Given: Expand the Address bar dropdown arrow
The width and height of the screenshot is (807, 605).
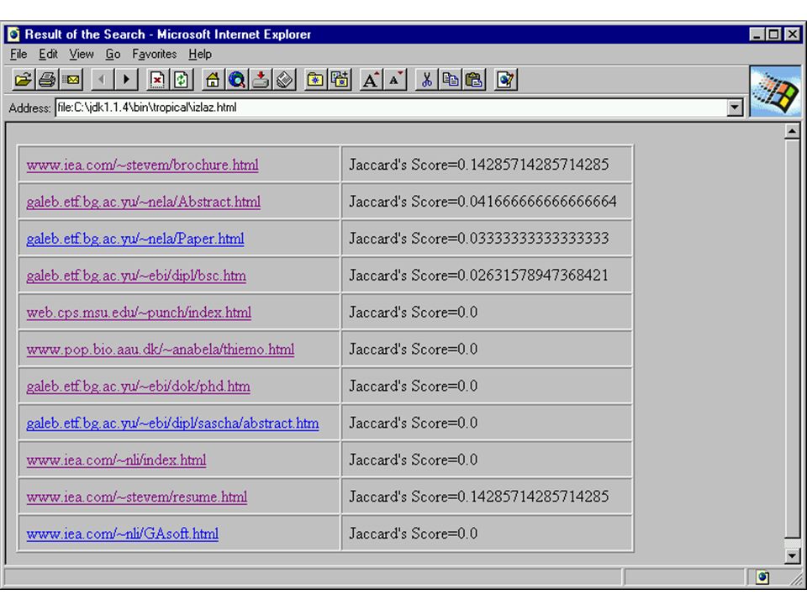Looking at the screenshot, I should [735, 108].
